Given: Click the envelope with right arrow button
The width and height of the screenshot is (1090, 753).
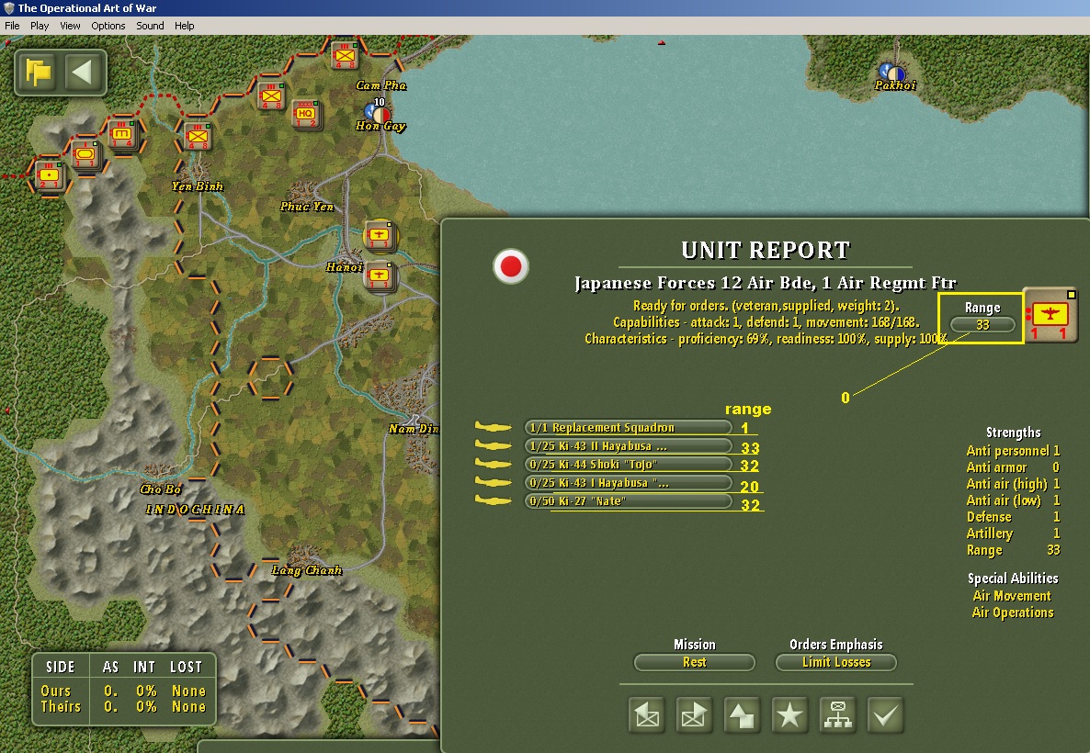Looking at the screenshot, I should point(695,714).
